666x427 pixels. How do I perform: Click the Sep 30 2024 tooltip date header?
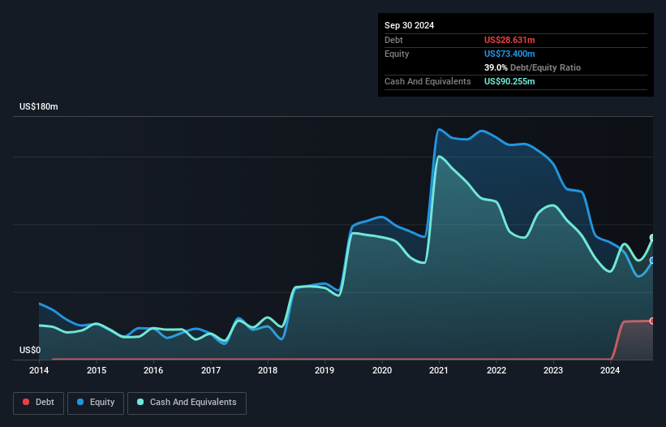[410, 25]
